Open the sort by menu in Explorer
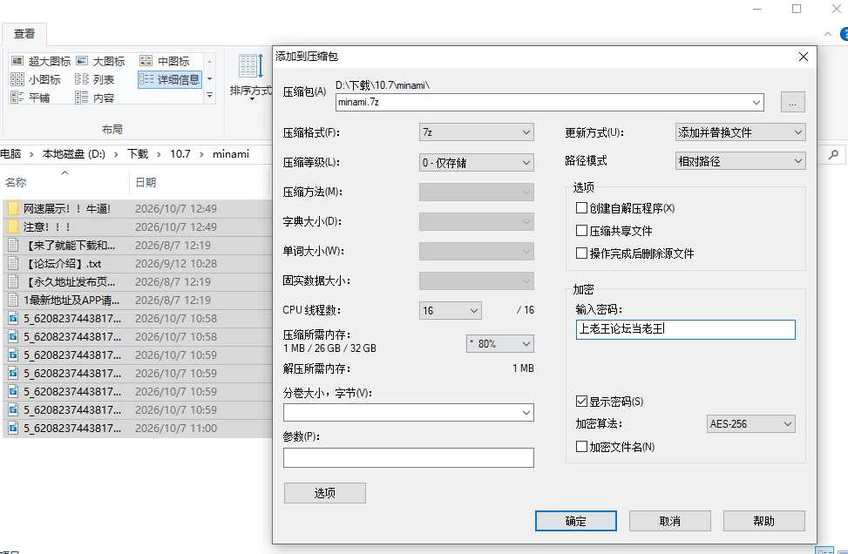The width and height of the screenshot is (848, 554). pos(251,77)
